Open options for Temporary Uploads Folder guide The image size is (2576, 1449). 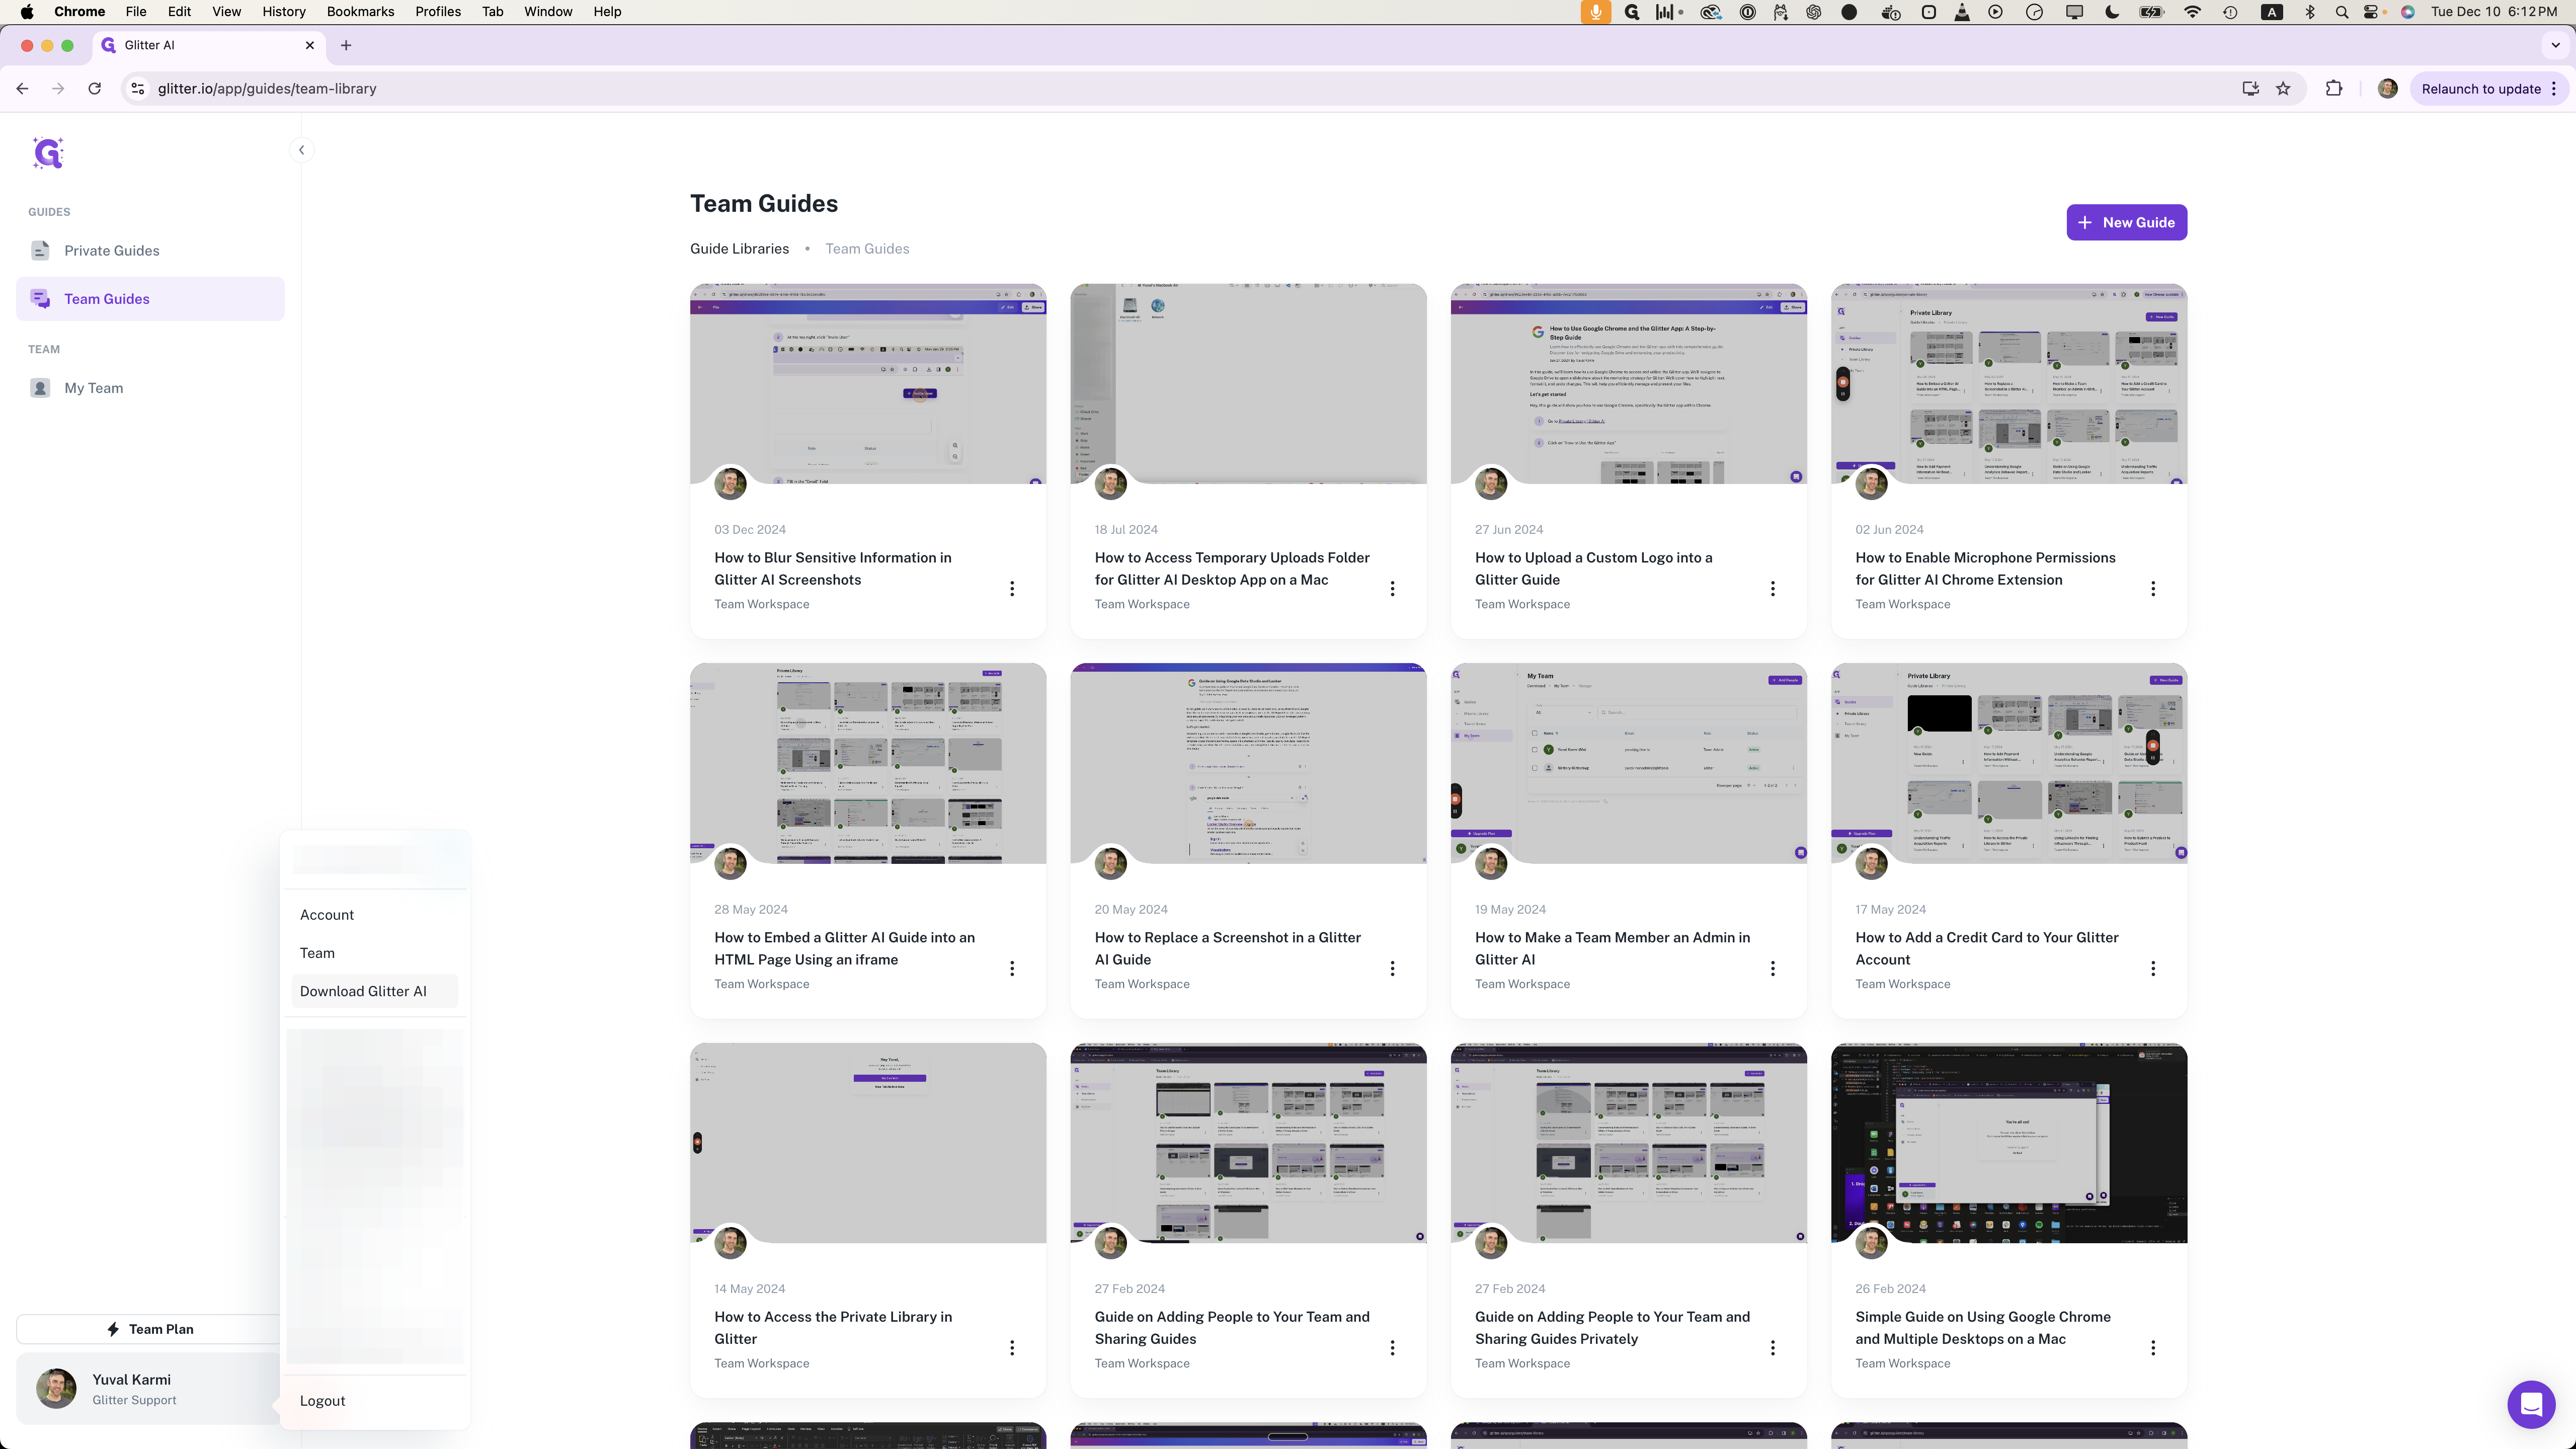pyautogui.click(x=1392, y=589)
